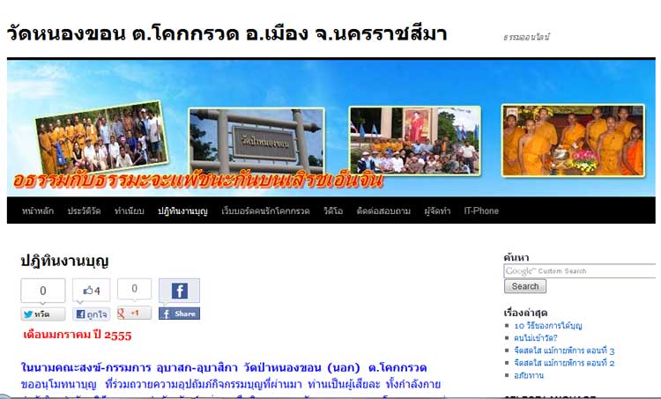The width and height of the screenshot is (661, 399).
Task: Click the tweet count bubble showing 0
Action: tap(43, 291)
